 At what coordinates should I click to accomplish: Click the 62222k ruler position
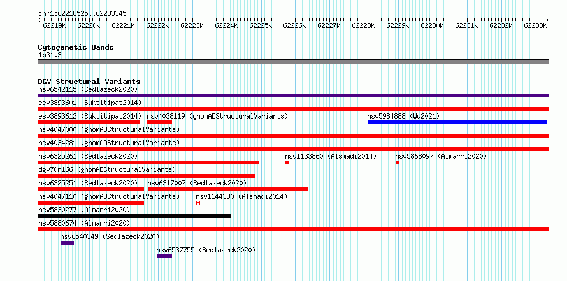point(157,26)
